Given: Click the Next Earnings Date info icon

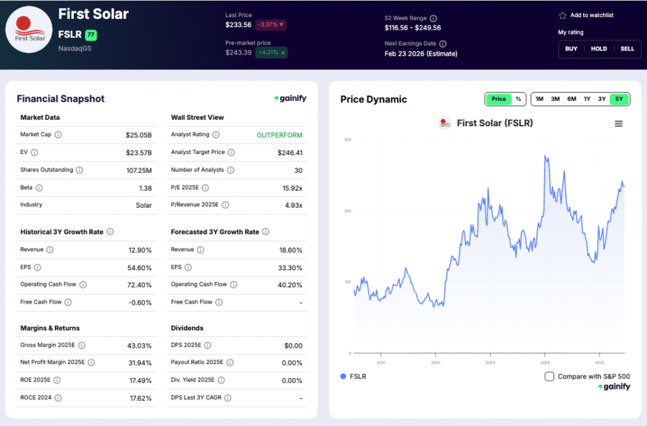Looking at the screenshot, I should (442, 44).
